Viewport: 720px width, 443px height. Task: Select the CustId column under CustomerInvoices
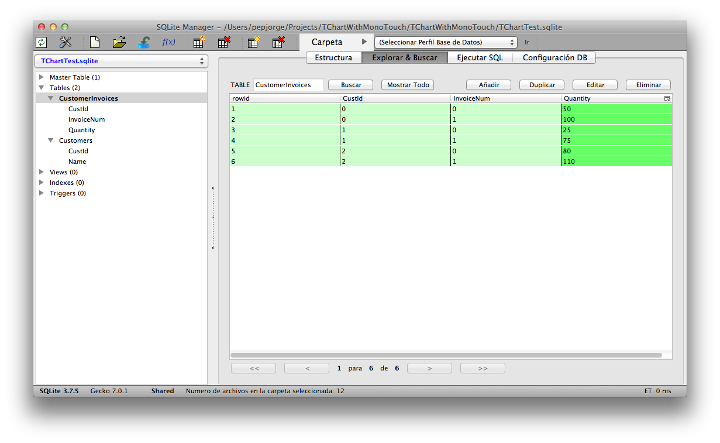78,109
